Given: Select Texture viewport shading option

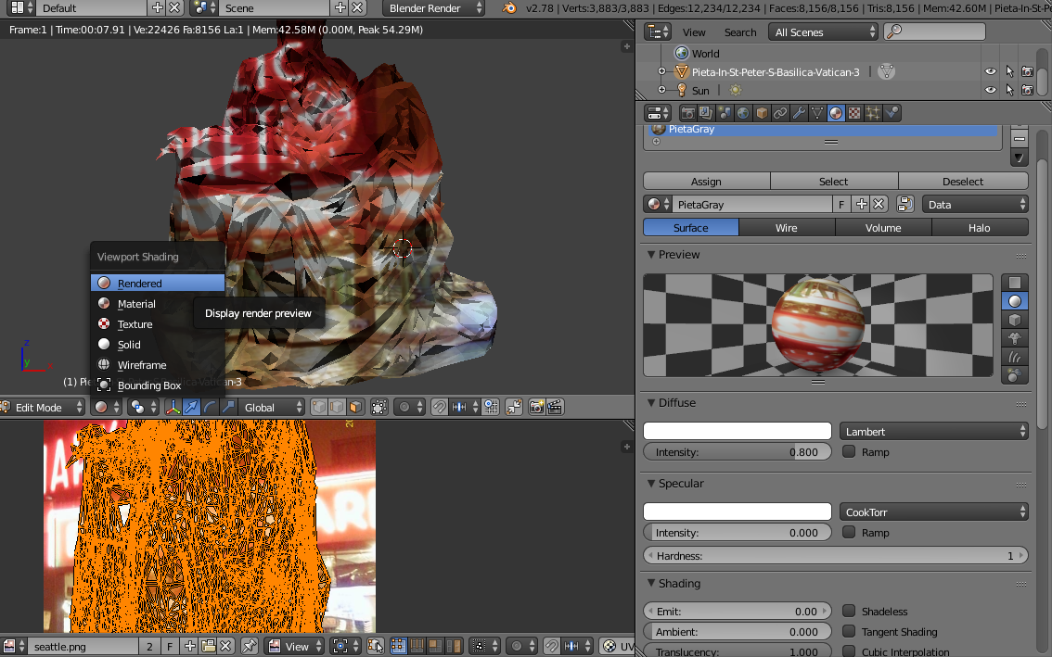Looking at the screenshot, I should tap(158, 323).
